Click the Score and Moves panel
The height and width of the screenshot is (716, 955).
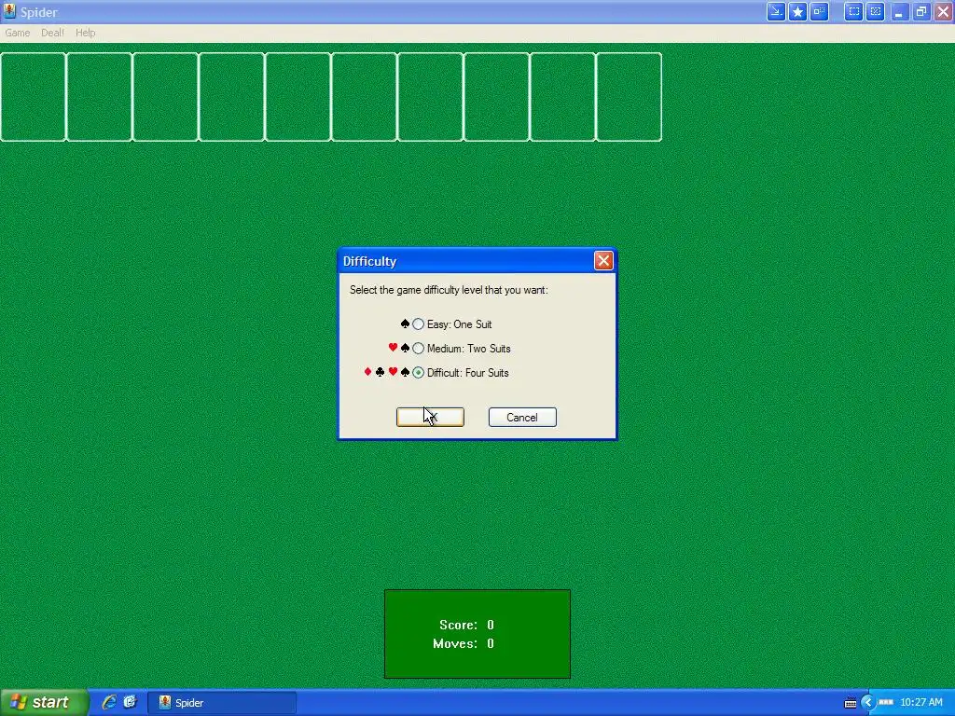tap(477, 634)
